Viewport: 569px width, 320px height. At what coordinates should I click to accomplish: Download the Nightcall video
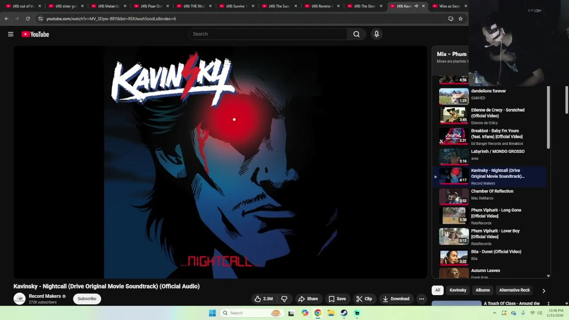[x=396, y=299]
